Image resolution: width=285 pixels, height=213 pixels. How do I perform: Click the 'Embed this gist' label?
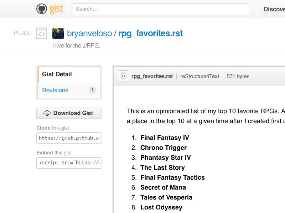click(x=54, y=153)
